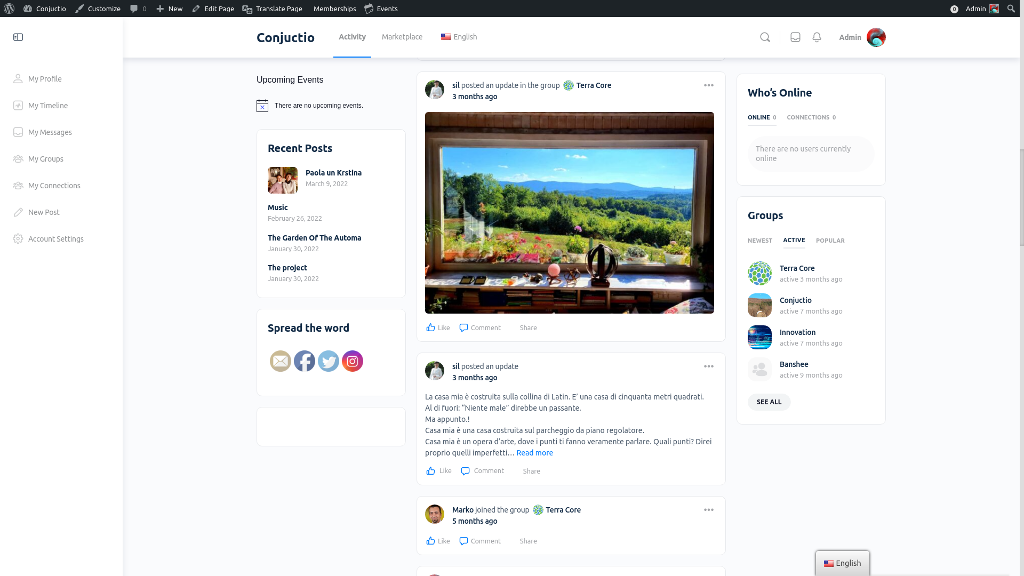Like sil's Terra Core photo post
This screenshot has width=1024, height=576.
[x=438, y=327]
